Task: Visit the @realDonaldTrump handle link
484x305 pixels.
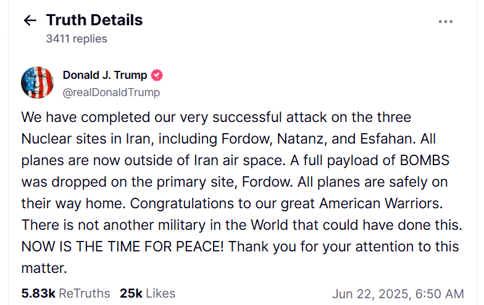Action: 111,92
